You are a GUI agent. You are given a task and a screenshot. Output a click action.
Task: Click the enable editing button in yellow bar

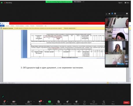pos(70,28)
